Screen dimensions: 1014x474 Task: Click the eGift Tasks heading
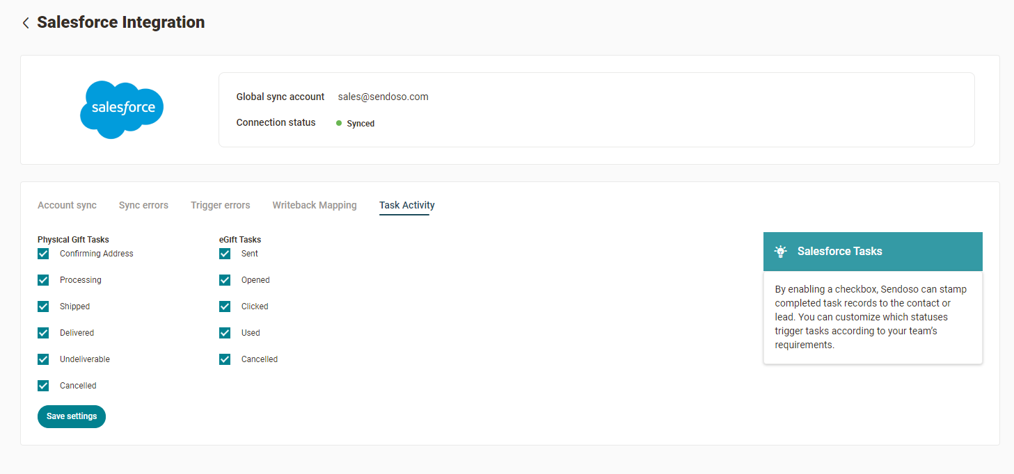(x=240, y=240)
